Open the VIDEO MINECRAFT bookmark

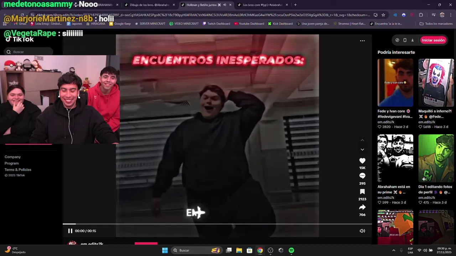tap(184, 24)
